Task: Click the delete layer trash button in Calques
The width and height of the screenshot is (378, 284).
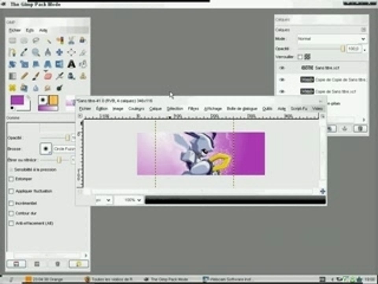Action: (360, 129)
